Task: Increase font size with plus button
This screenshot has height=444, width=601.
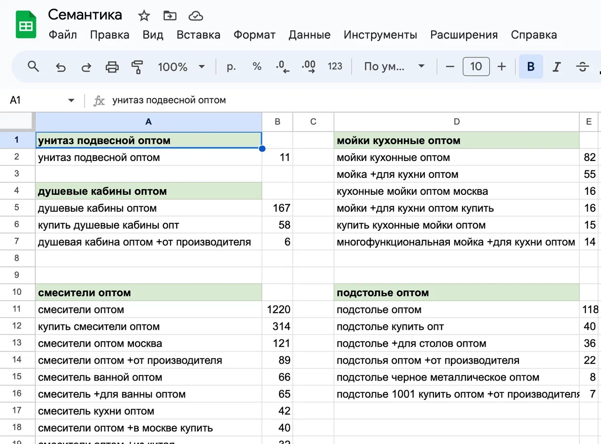Action: (501, 67)
